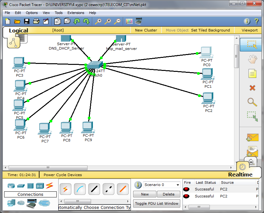Click the Paste toolbar icon

click(x=67, y=21)
